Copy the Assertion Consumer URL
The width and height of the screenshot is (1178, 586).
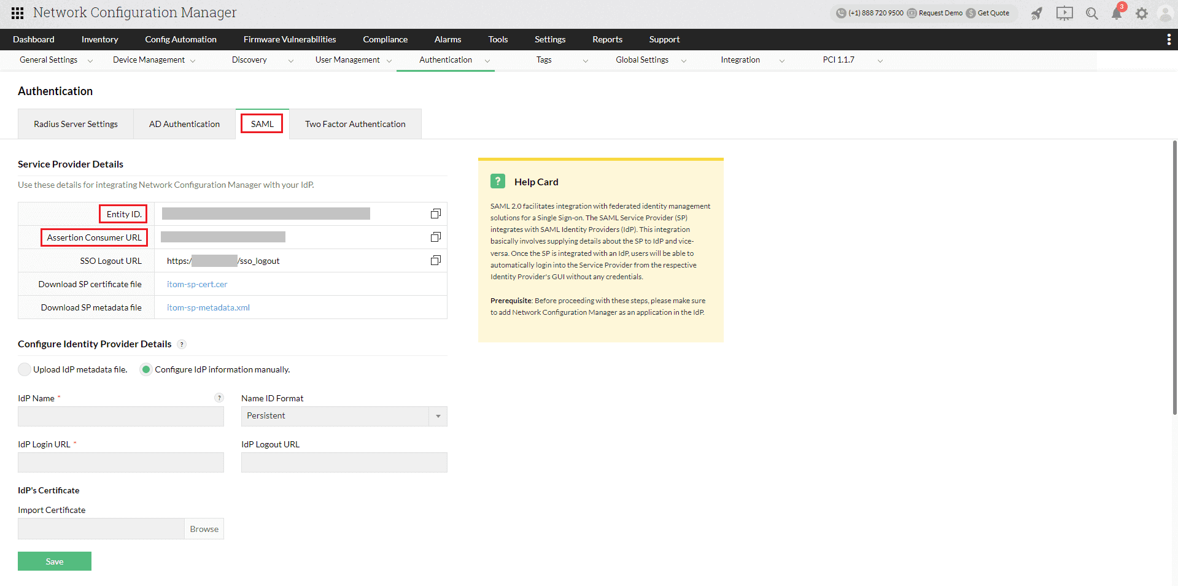pyautogui.click(x=436, y=237)
